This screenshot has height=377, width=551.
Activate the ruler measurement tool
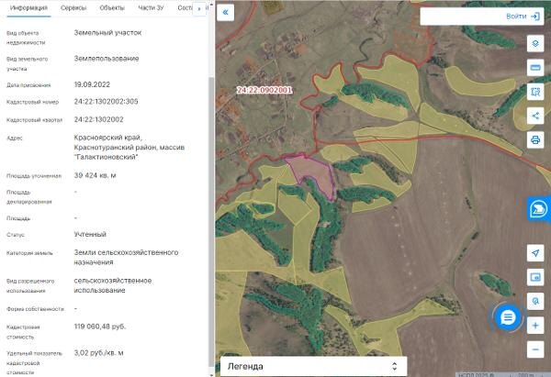(535, 67)
